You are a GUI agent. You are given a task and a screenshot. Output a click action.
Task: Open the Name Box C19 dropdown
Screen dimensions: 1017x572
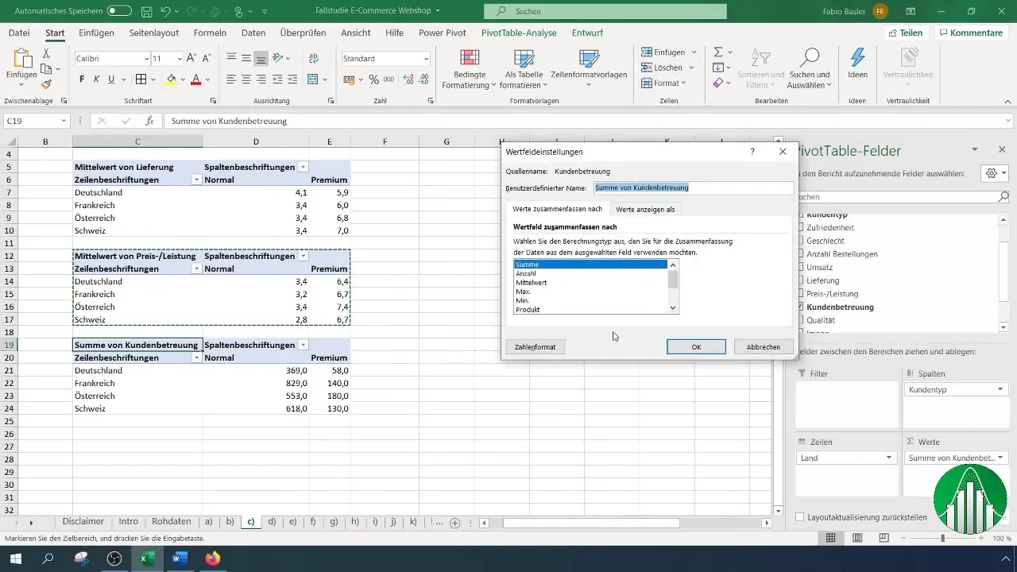(64, 121)
